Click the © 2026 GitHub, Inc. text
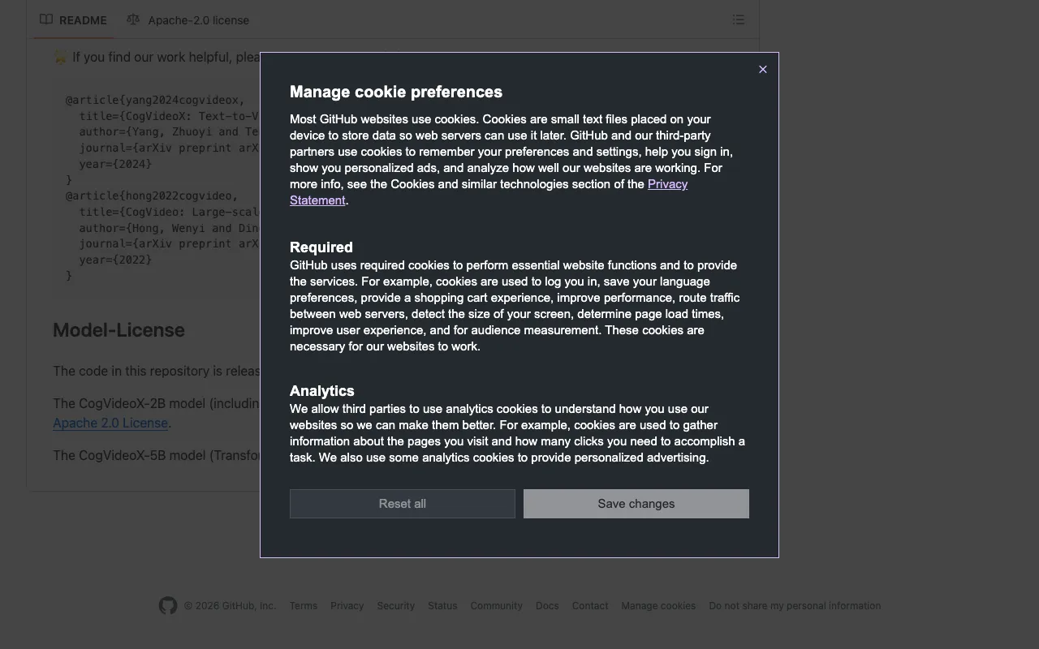Screen dimensions: 1039x649 tap(230, 606)
